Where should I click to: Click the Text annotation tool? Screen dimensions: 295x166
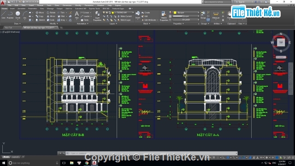point(77,15)
